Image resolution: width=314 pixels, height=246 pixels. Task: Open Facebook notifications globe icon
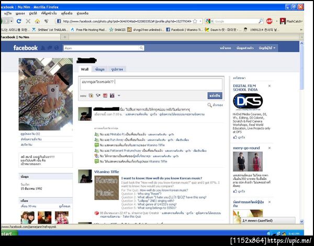(57, 48)
